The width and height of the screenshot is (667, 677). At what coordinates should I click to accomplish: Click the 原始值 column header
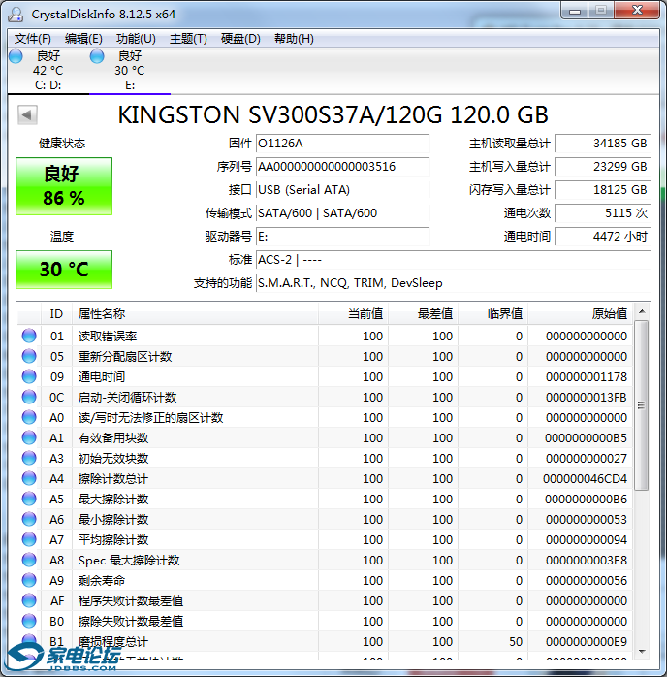click(581, 314)
